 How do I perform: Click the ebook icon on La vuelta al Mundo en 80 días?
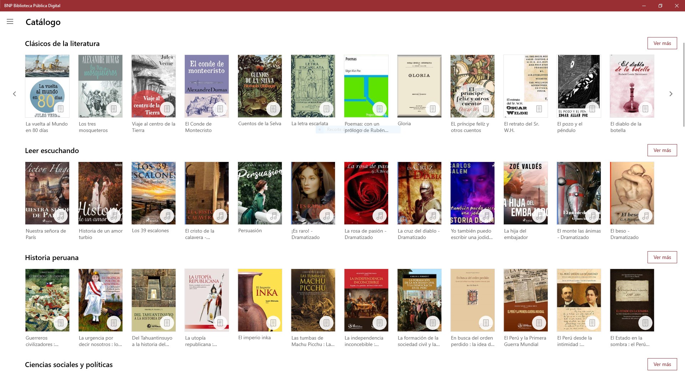(61, 109)
